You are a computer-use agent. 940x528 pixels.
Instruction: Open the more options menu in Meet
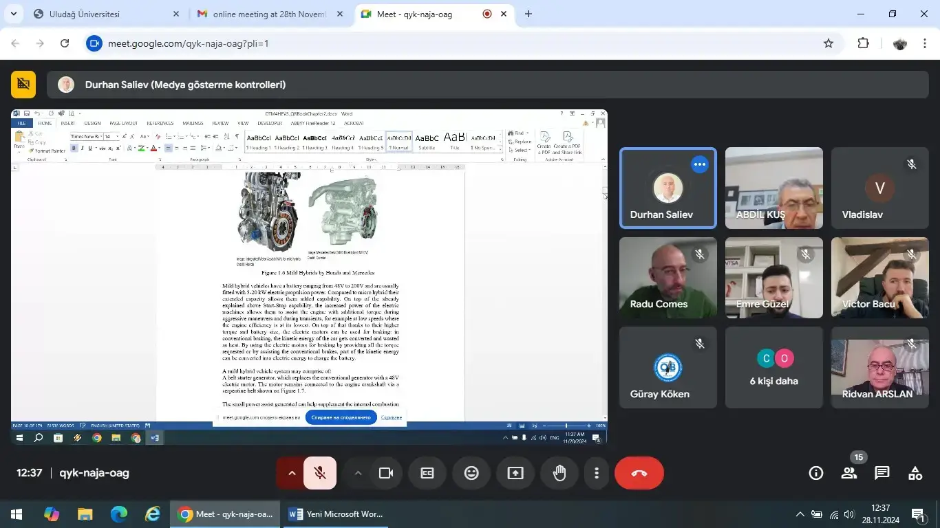coord(597,473)
